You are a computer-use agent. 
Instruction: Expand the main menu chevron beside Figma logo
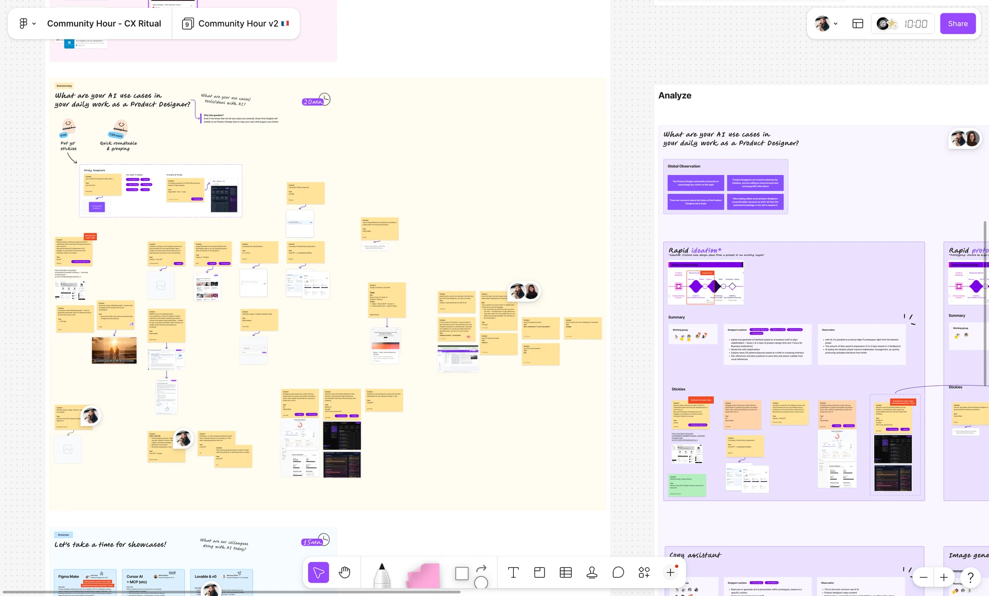pos(34,24)
